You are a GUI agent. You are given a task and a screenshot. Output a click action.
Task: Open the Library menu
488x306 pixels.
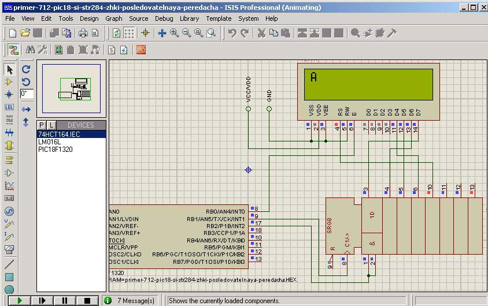tap(189, 18)
